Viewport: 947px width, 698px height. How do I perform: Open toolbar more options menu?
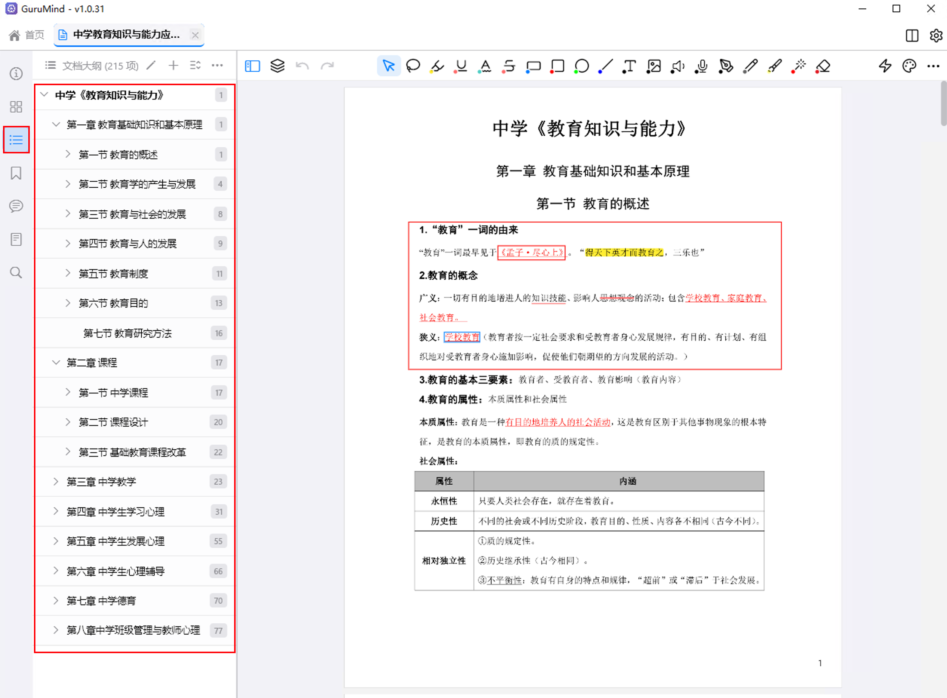click(x=933, y=66)
